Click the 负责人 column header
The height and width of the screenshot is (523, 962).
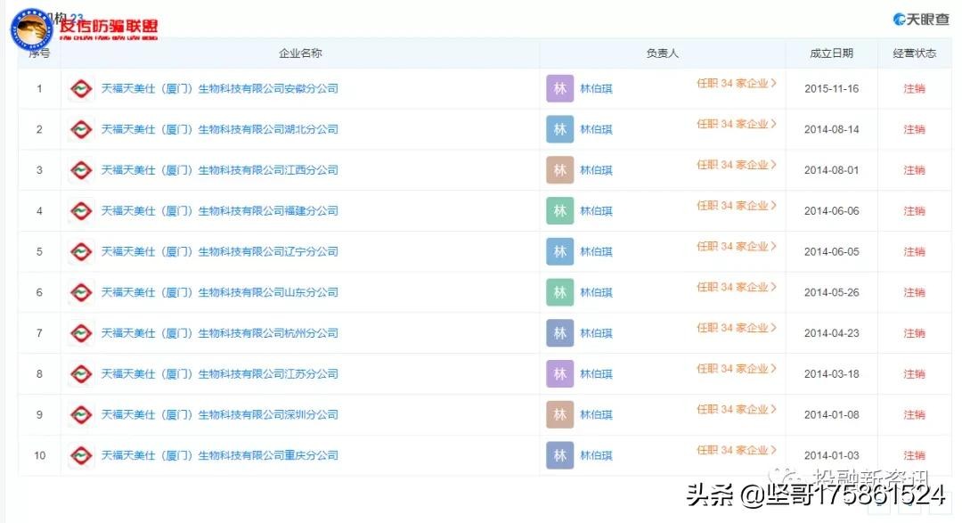point(662,53)
